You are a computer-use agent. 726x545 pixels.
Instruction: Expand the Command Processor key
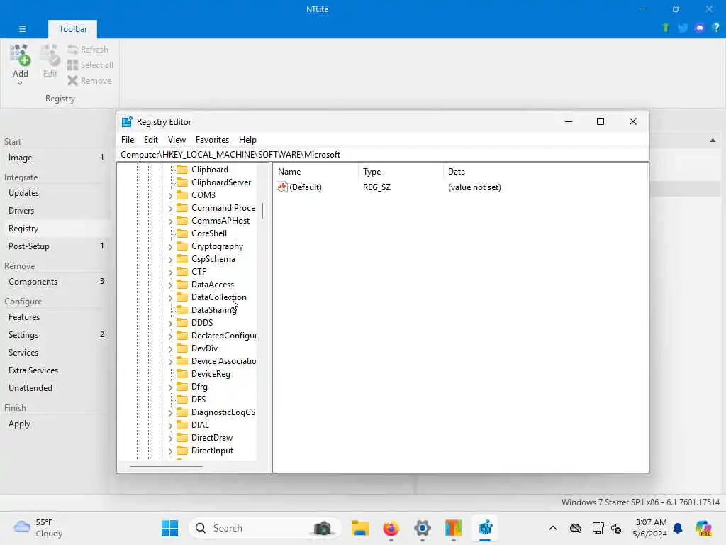point(170,209)
